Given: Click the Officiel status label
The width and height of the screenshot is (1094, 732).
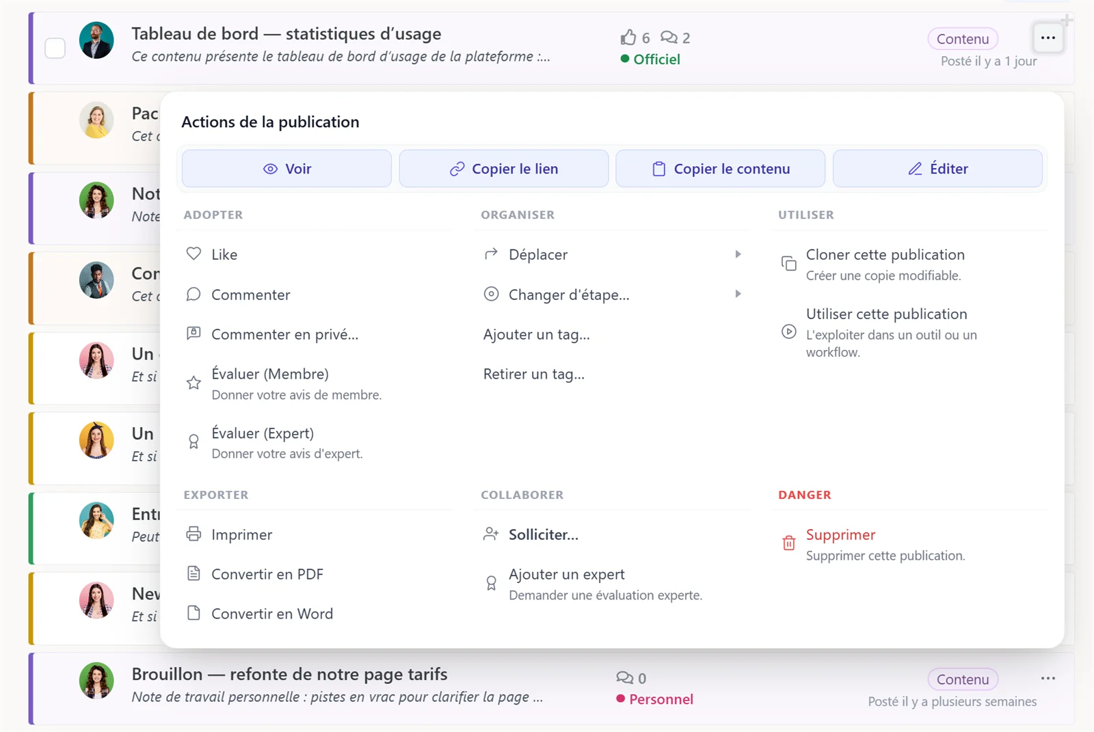Looking at the screenshot, I should (x=650, y=59).
